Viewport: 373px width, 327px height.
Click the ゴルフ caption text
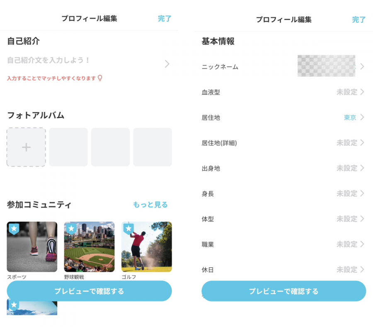[129, 277]
